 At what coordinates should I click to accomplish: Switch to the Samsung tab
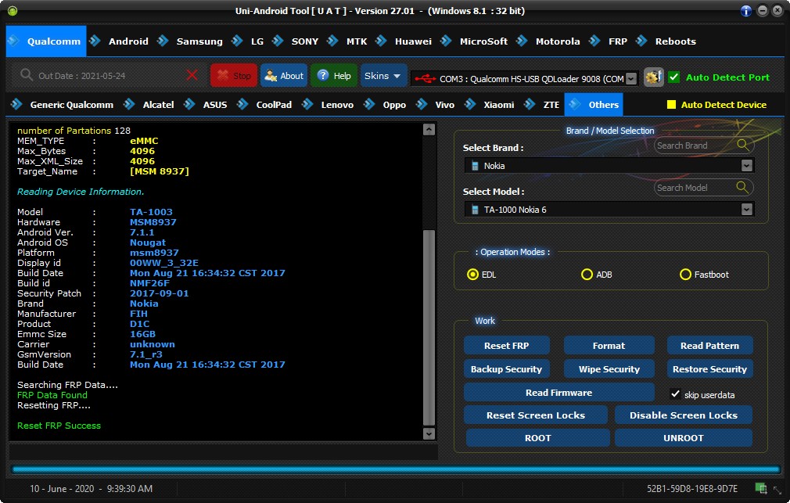point(192,41)
